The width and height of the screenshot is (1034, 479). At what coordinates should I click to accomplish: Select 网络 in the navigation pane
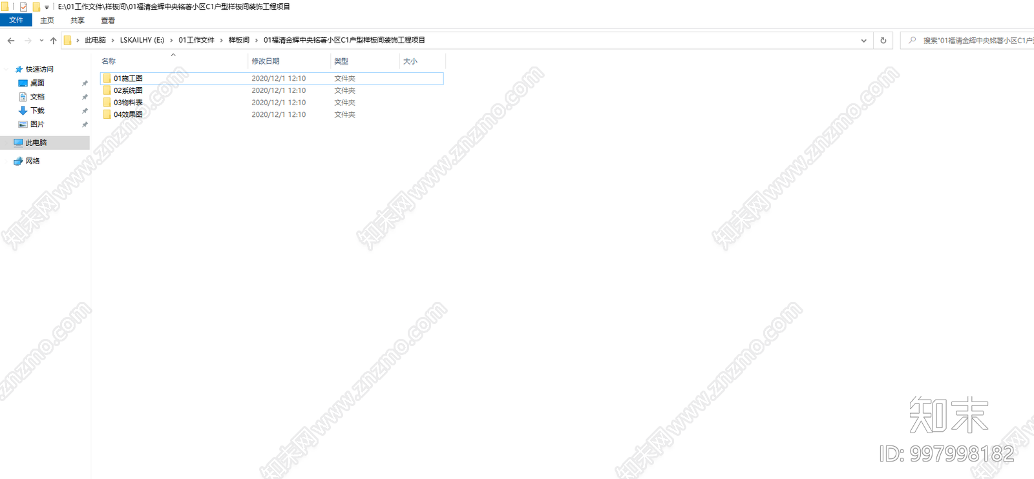(33, 161)
